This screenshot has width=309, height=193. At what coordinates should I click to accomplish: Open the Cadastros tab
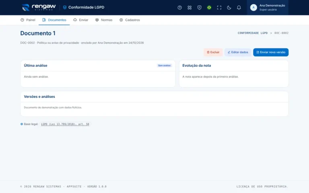(130, 20)
